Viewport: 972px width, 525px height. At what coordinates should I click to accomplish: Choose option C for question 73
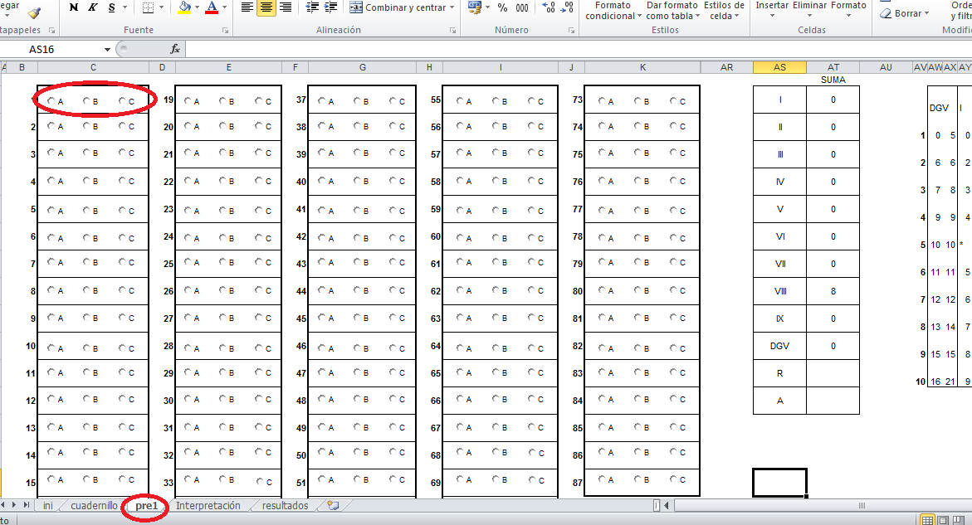point(675,101)
